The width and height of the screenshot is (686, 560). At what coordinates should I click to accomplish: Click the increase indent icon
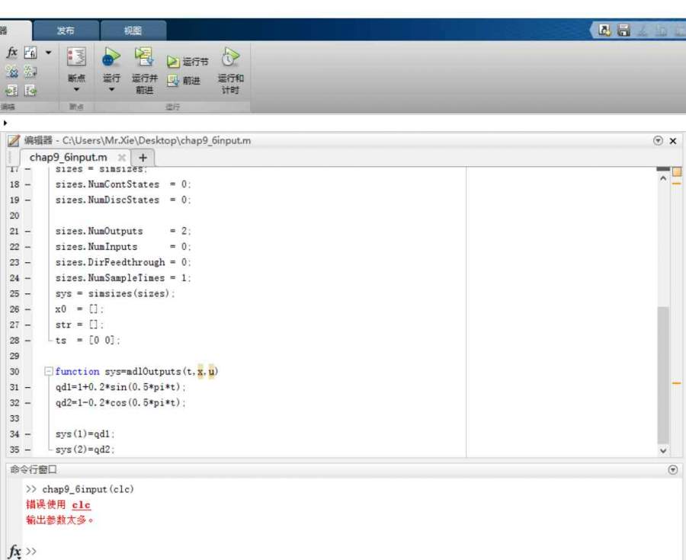pyautogui.click(x=11, y=91)
